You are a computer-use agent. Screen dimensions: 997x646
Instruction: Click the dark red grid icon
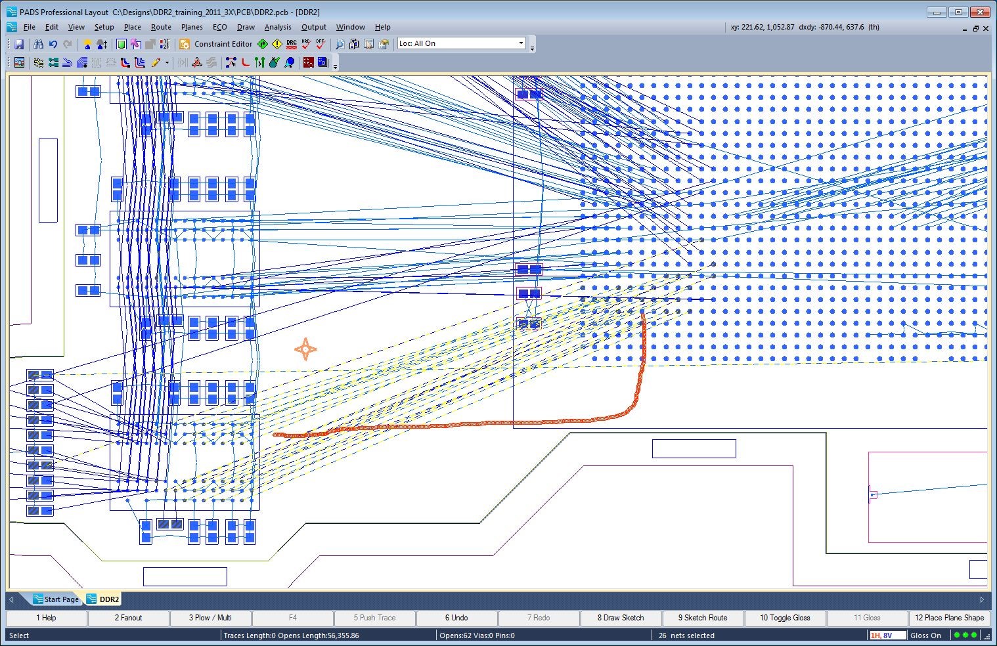click(x=308, y=62)
